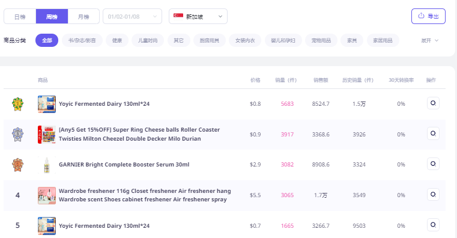Filter by 女装内衣 category
The width and height of the screenshot is (457, 238).
tap(245, 40)
